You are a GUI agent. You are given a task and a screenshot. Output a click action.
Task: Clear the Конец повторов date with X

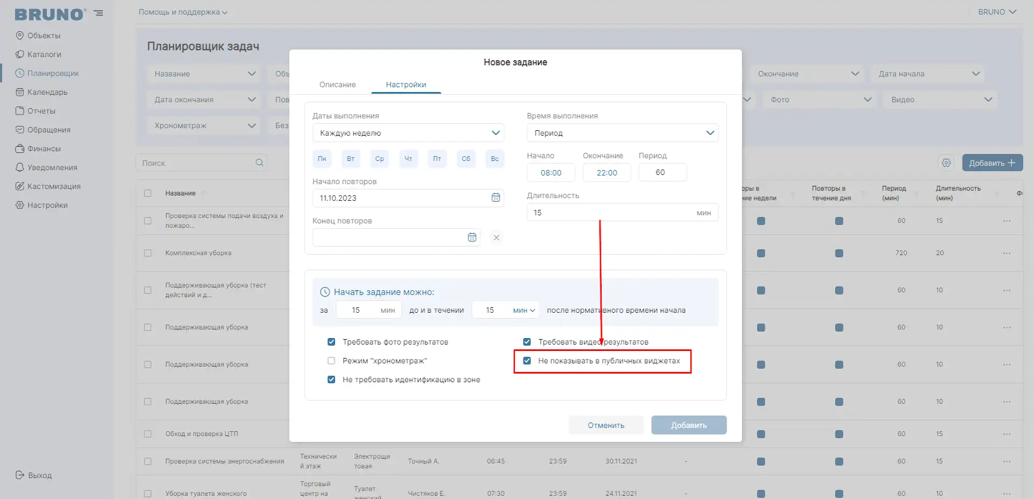pos(497,237)
